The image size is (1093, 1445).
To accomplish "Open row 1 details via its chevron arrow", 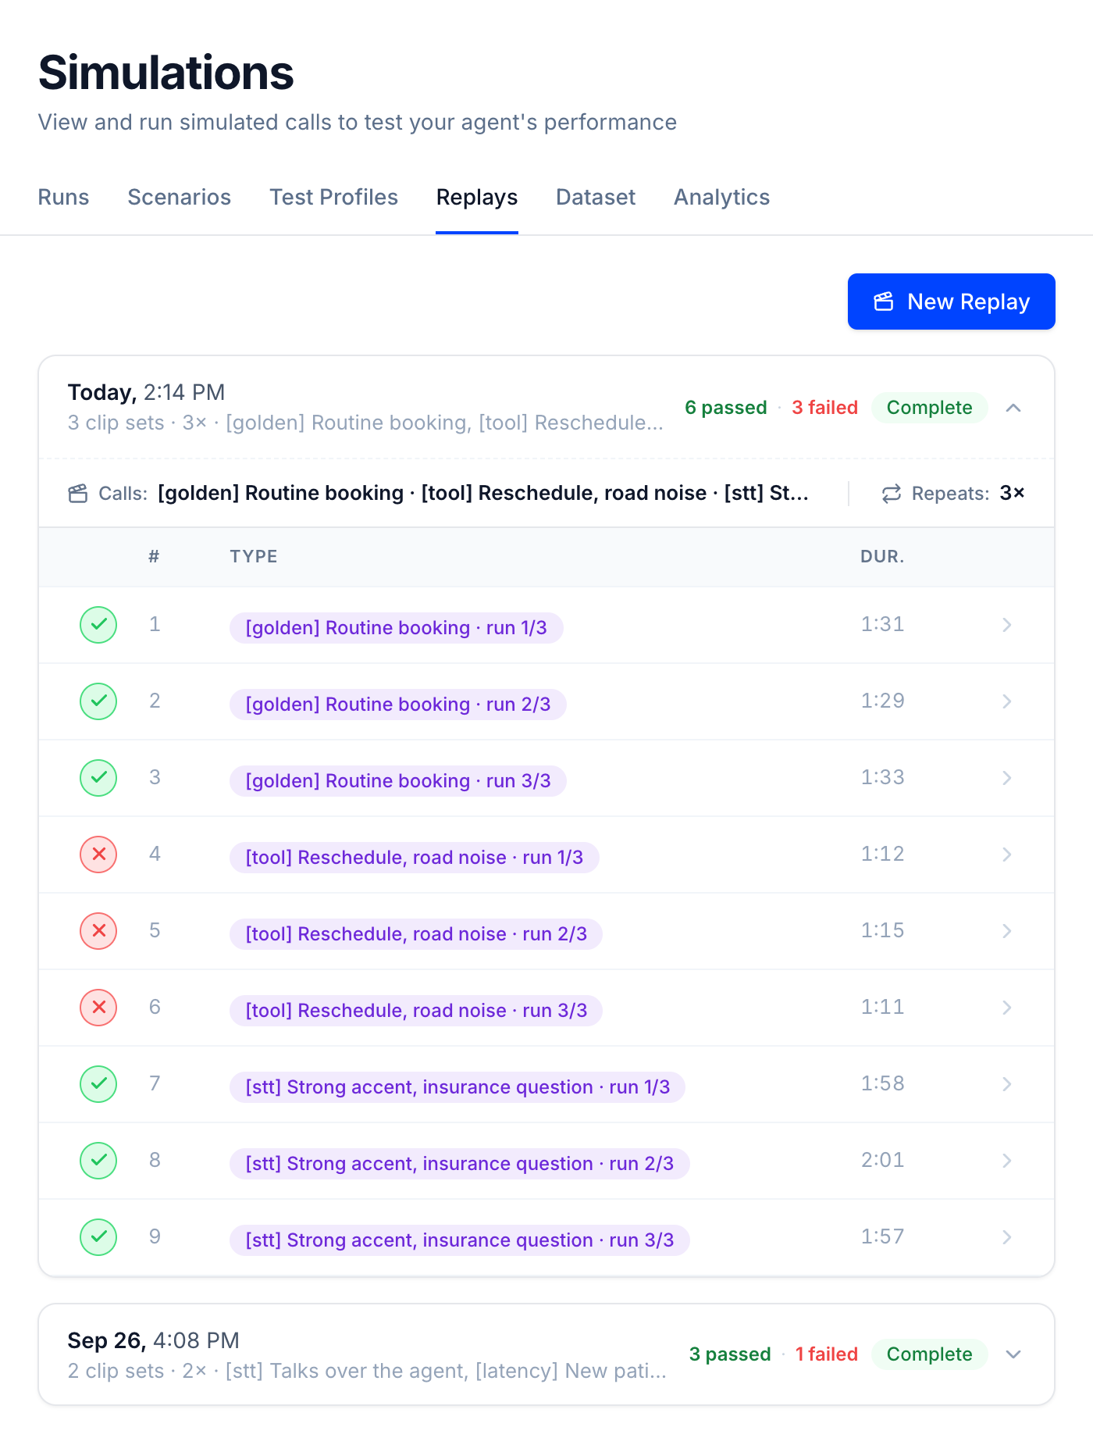I will [1007, 625].
